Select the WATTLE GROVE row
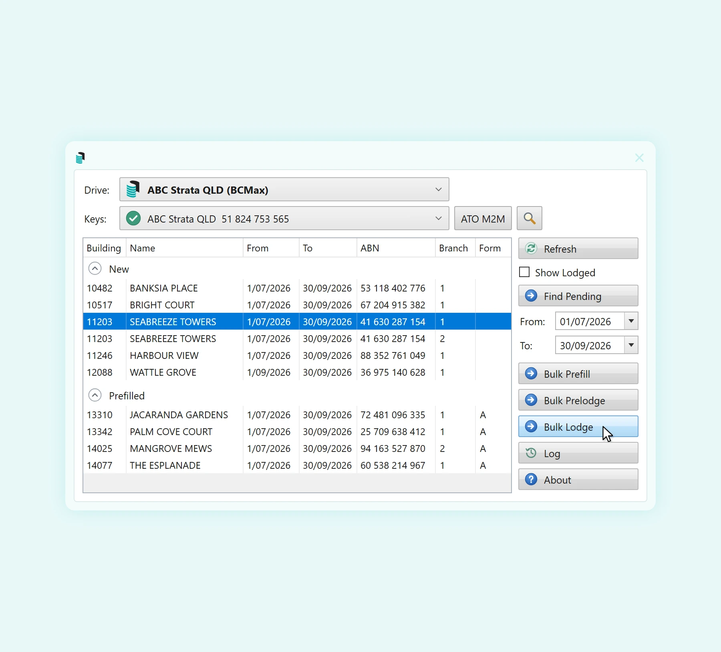 [297, 373]
